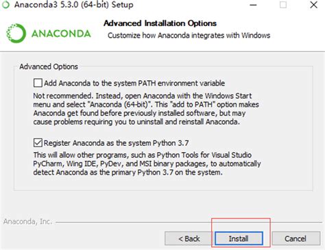
Task: Close the Anaconda3 Setup window
Action: pos(313,5)
